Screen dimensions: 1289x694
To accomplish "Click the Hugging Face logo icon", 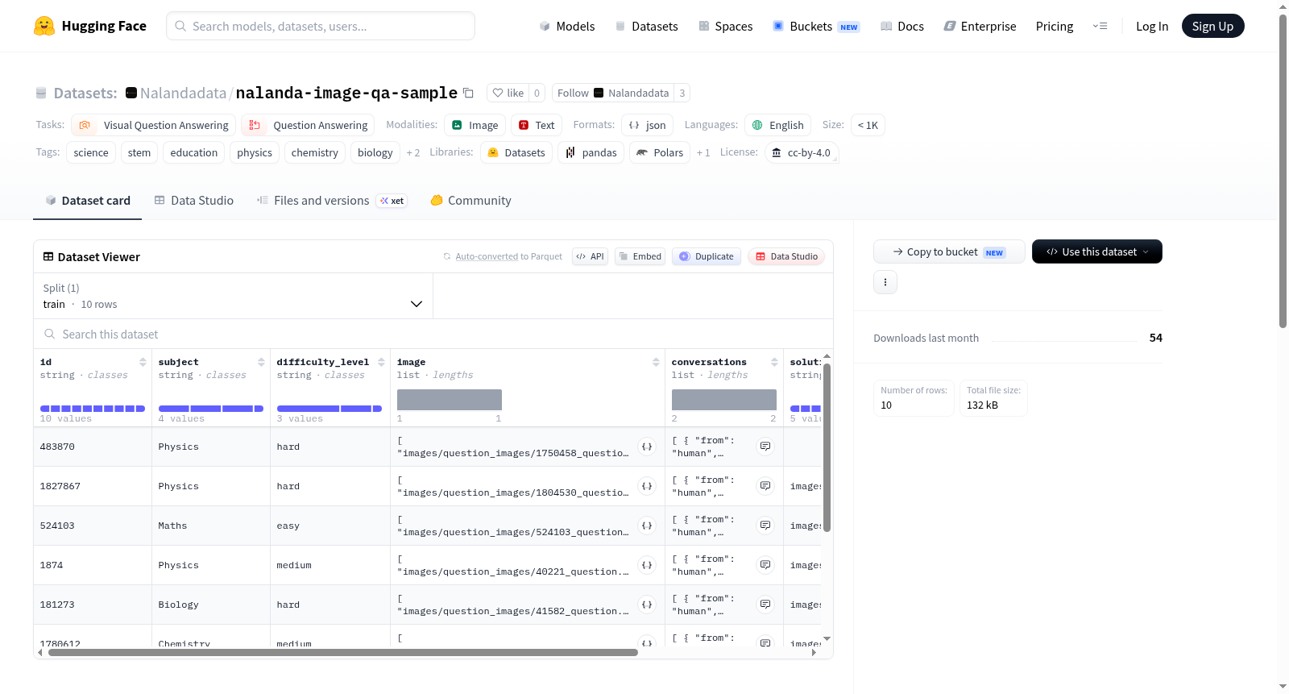I will coord(44,26).
